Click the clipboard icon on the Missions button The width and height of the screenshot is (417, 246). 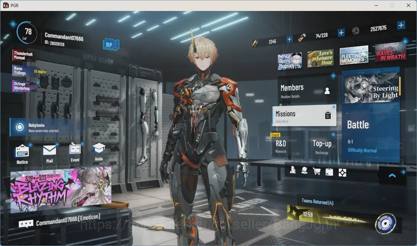pos(328,115)
